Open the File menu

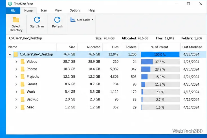[13, 10]
